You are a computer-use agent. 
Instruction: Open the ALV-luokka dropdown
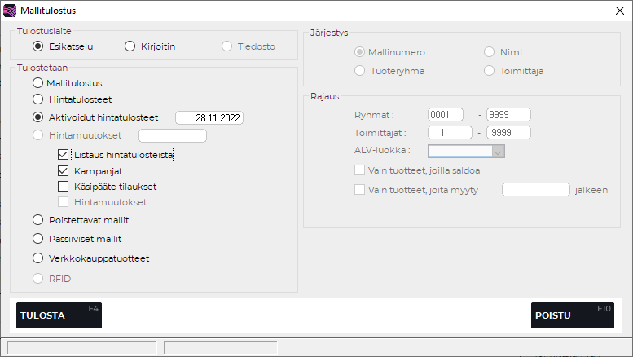coord(498,151)
